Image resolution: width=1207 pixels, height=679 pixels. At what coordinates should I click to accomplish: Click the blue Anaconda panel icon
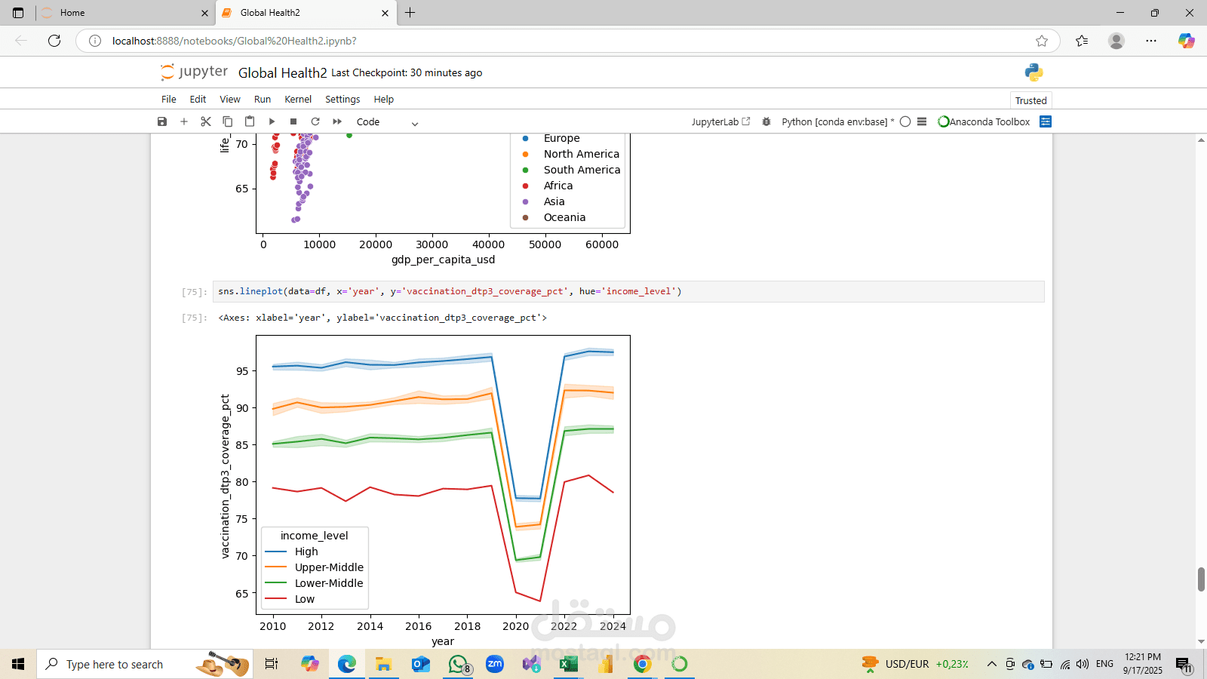pyautogui.click(x=1046, y=121)
